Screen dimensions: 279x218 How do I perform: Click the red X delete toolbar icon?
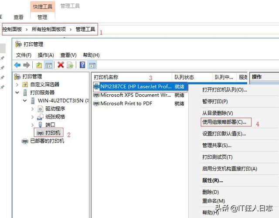[61, 65]
